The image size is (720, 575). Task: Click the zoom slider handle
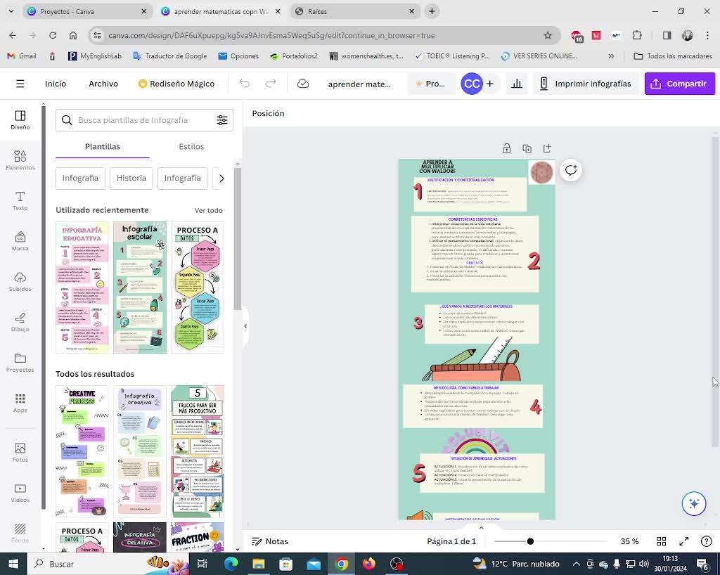tap(530, 541)
